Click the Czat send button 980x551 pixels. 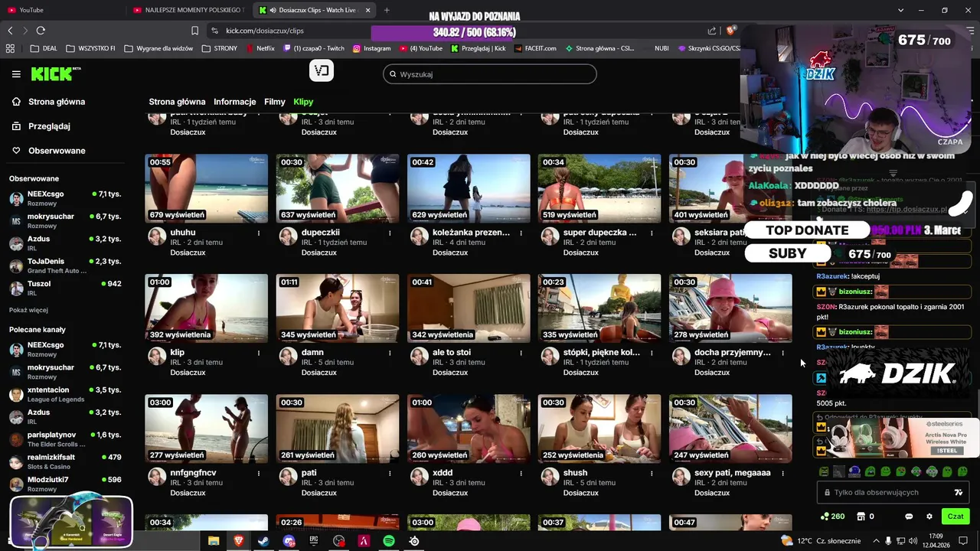(955, 517)
